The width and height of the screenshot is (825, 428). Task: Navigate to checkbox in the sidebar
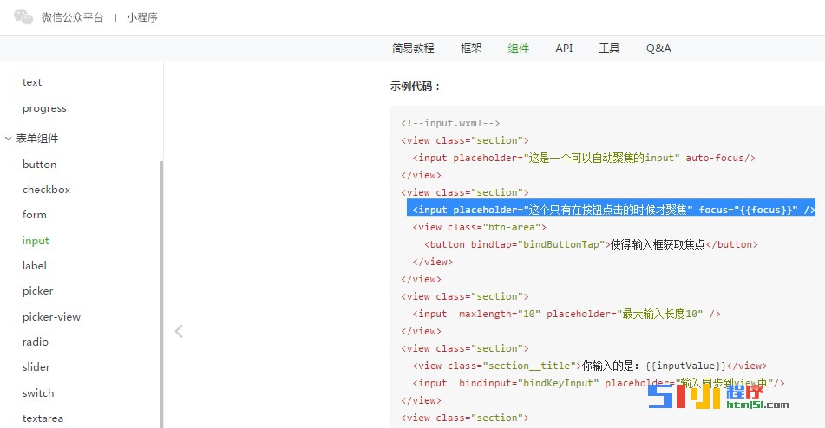(x=46, y=190)
